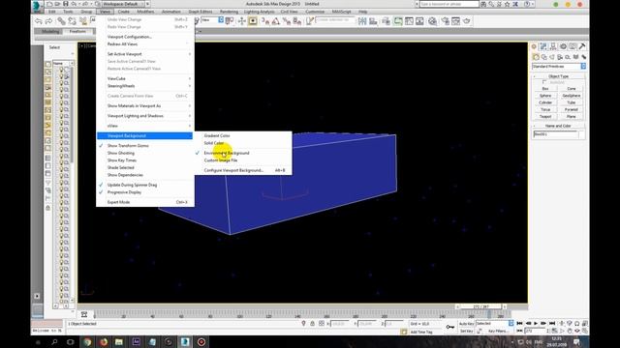Click the Teapot primitive button
620x348 pixels.
(x=545, y=117)
